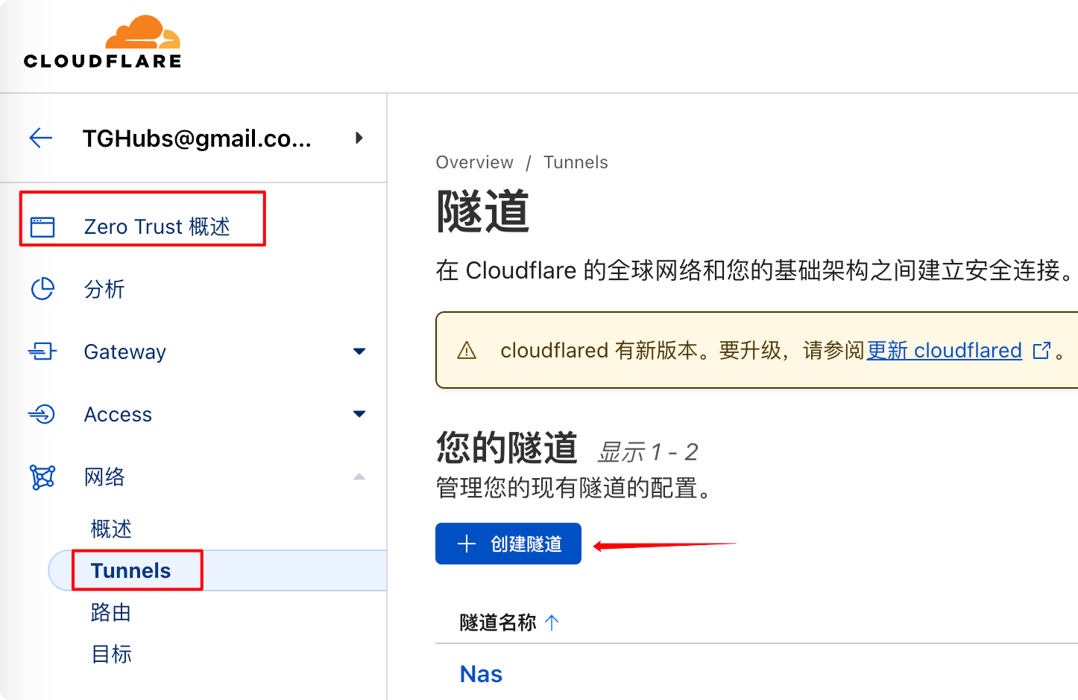Open the Nas tunnel
1078x700 pixels.
[482, 674]
